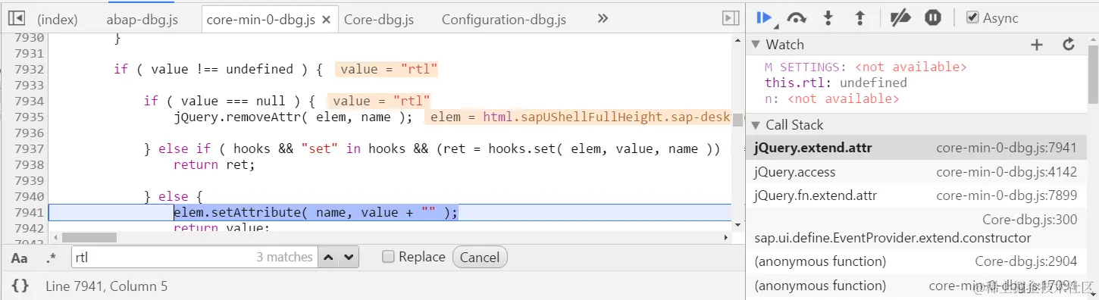Step out of current function

click(x=859, y=17)
